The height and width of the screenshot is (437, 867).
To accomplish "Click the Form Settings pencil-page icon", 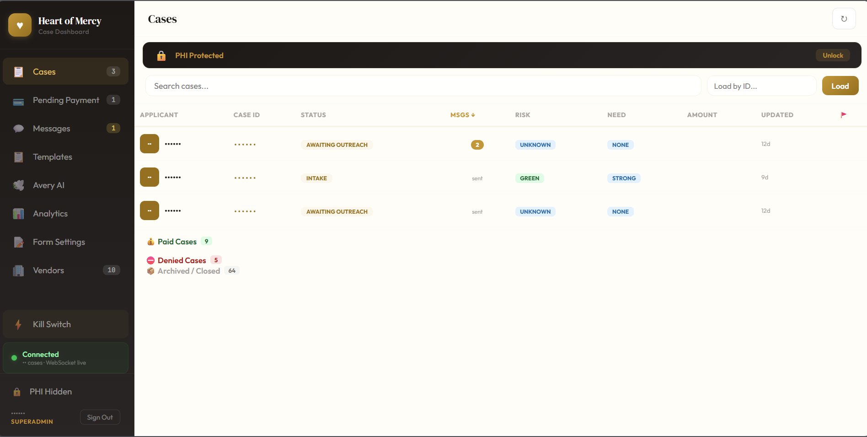I will pyautogui.click(x=18, y=242).
